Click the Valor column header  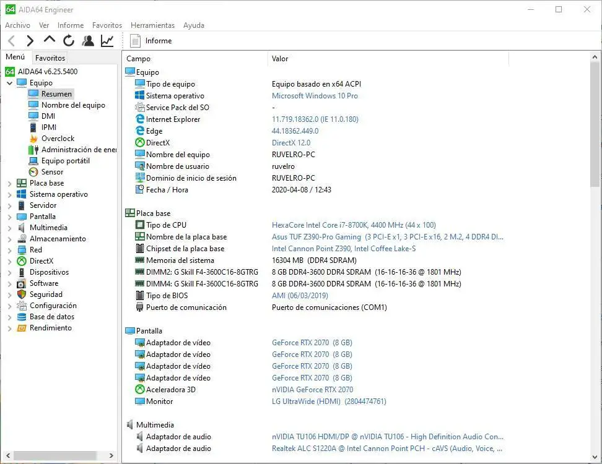pyautogui.click(x=388, y=59)
